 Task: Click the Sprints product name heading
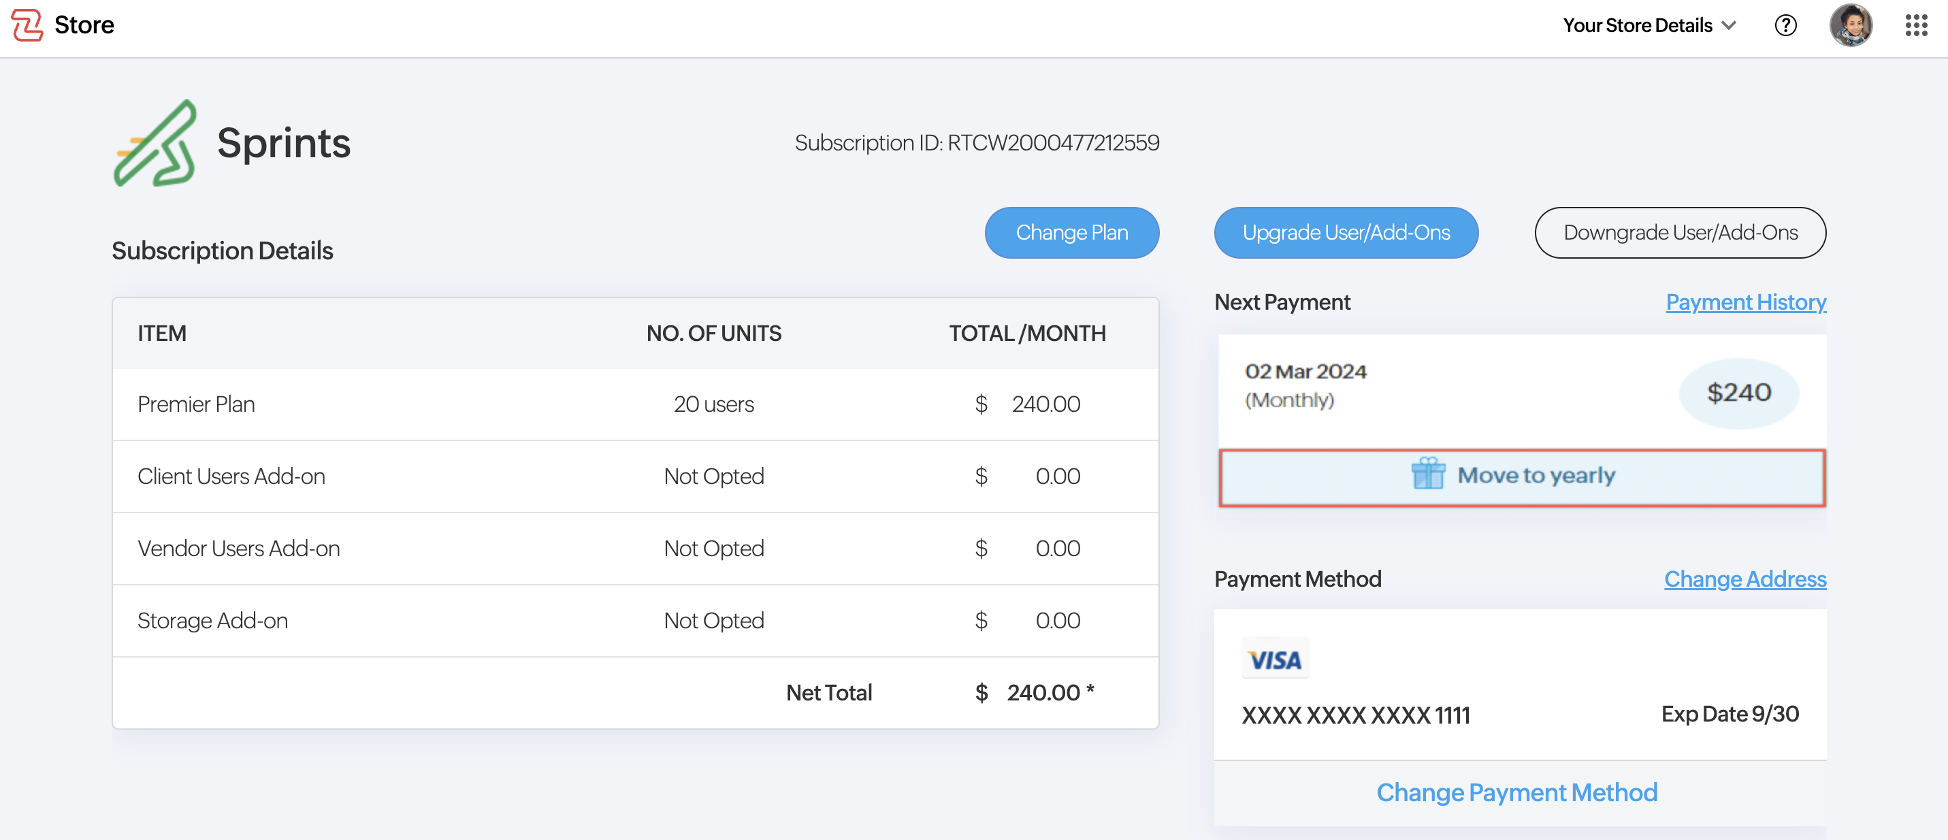(285, 143)
